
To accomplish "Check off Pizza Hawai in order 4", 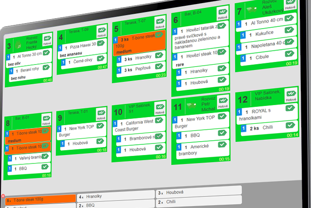I will (101, 44).
